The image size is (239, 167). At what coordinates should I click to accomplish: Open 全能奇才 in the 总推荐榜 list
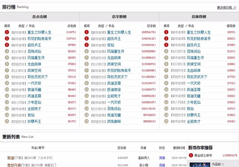tap(194, 121)
